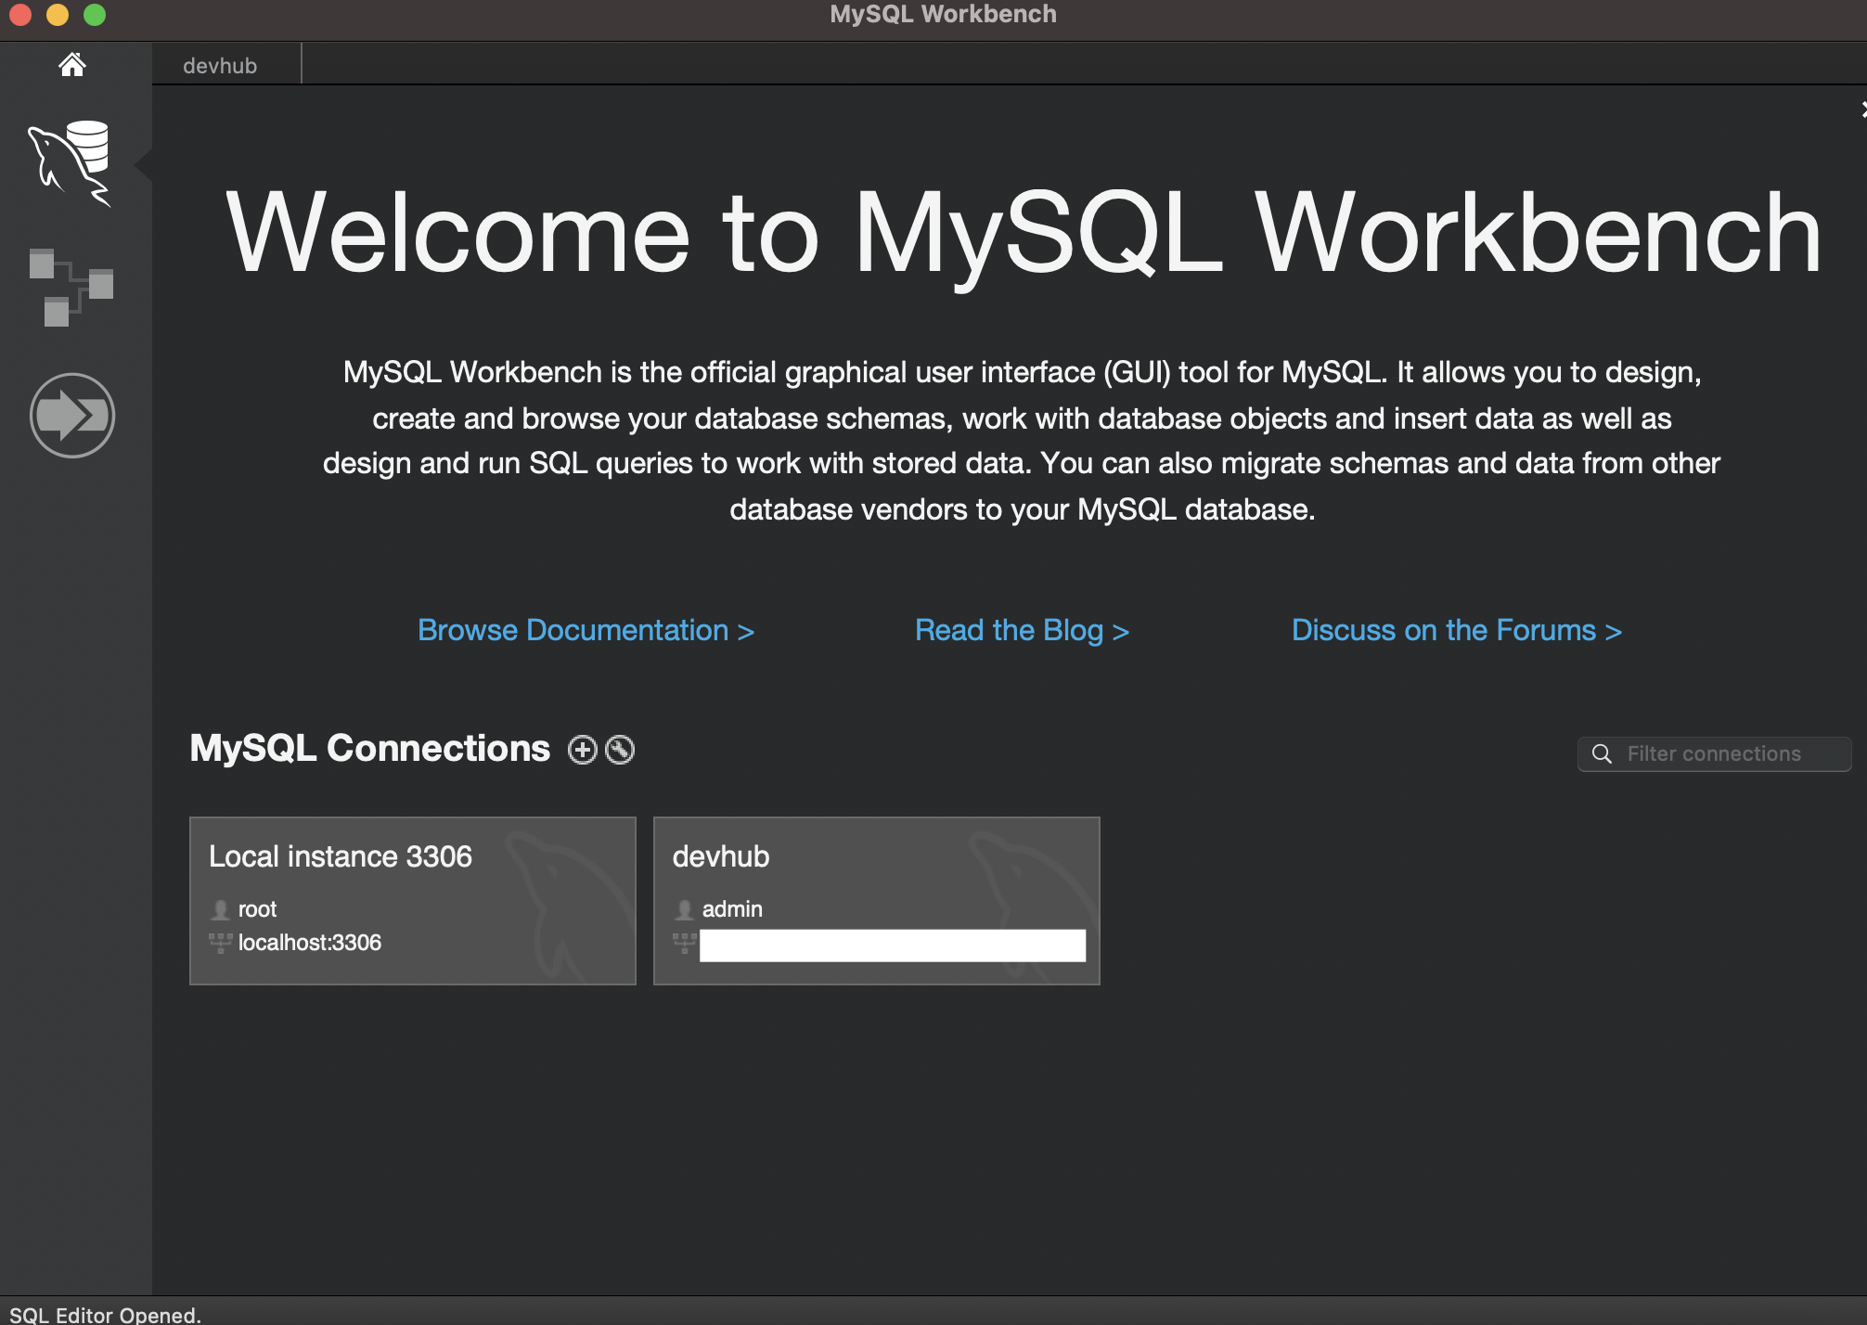Open Manage Connections wrench icon
The width and height of the screenshot is (1867, 1325).
620,750
